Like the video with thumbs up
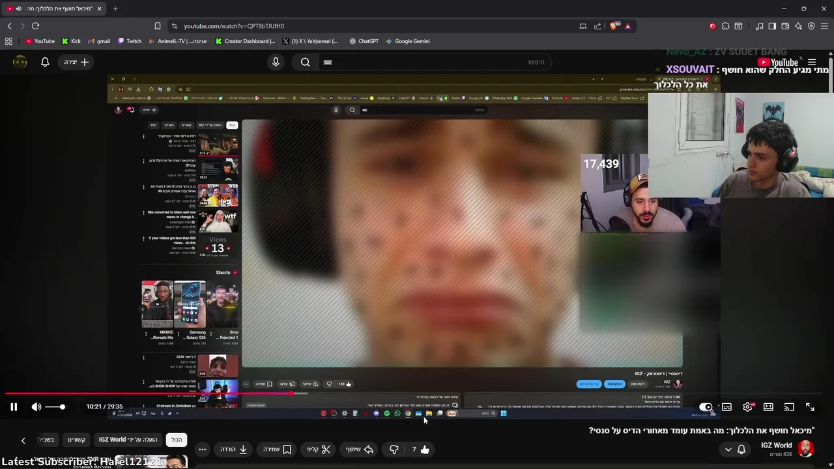This screenshot has width=834, height=469. click(x=420, y=449)
